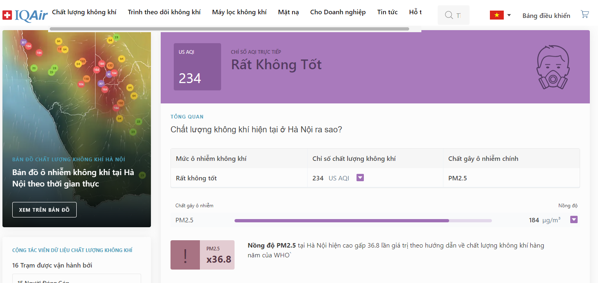Screen dimensions: 598x283
Task: Click the exclamation warning icon beside PM2.5
Action: tap(185, 255)
